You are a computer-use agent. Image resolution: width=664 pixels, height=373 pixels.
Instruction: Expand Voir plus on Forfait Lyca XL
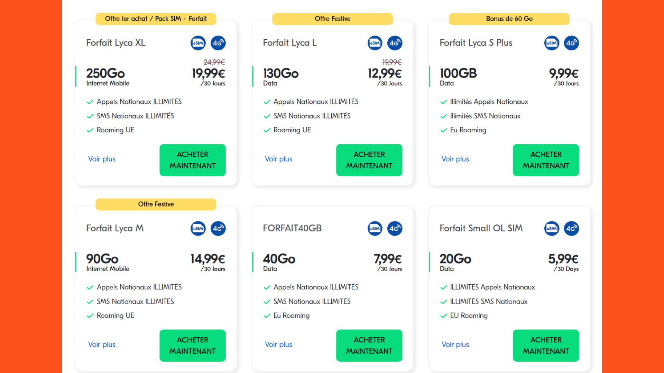[102, 159]
